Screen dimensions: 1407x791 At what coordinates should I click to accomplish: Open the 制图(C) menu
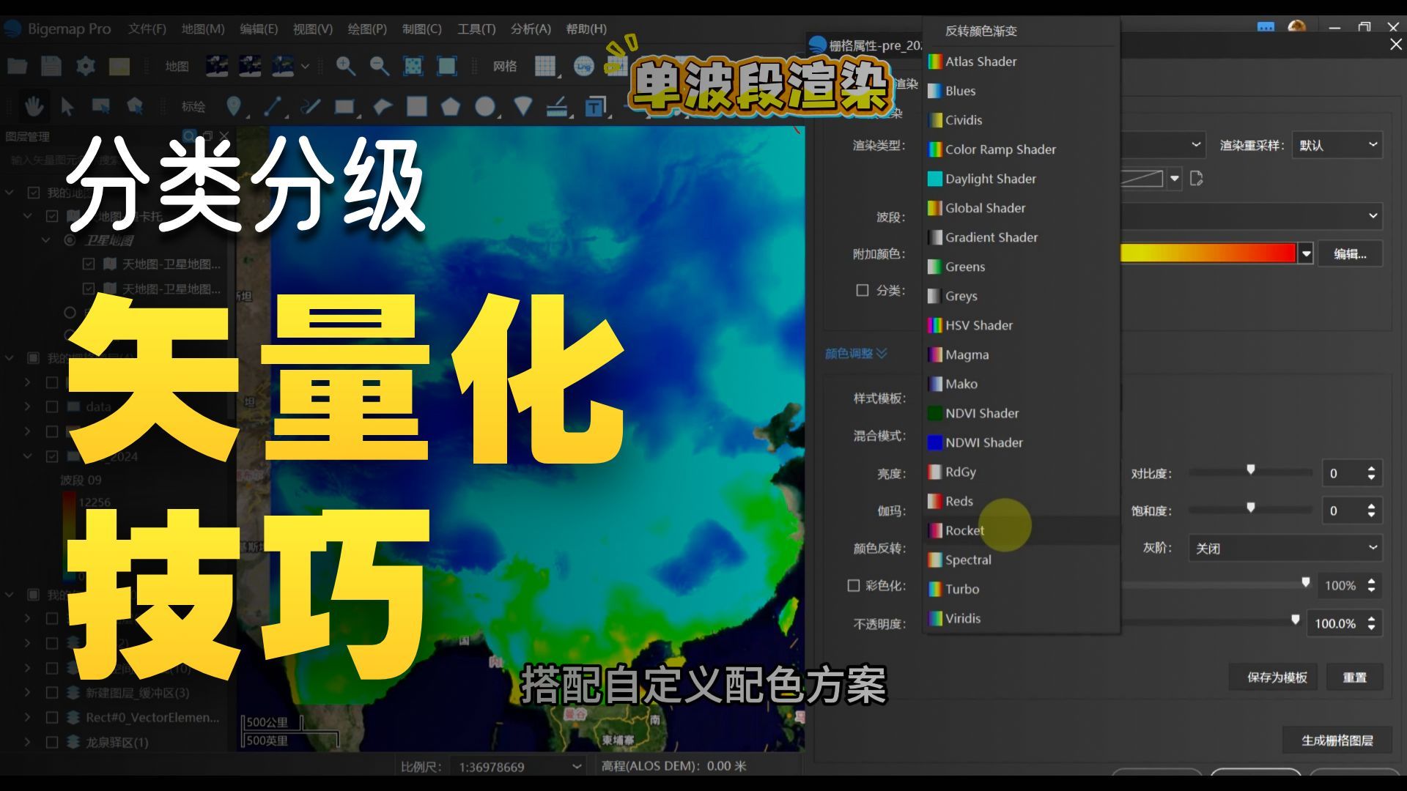tap(421, 29)
